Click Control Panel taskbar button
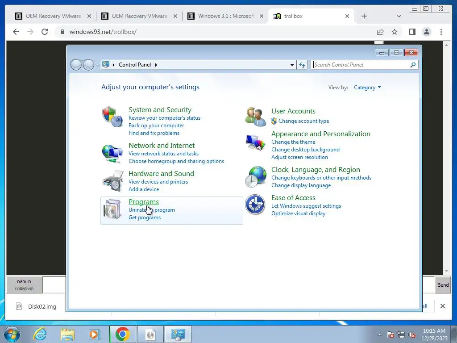Screen dimensions: 457x343 [178, 334]
